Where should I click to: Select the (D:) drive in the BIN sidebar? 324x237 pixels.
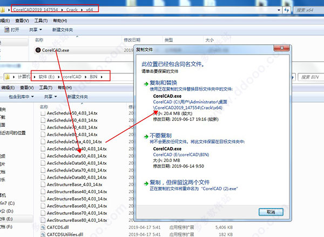(6, 211)
